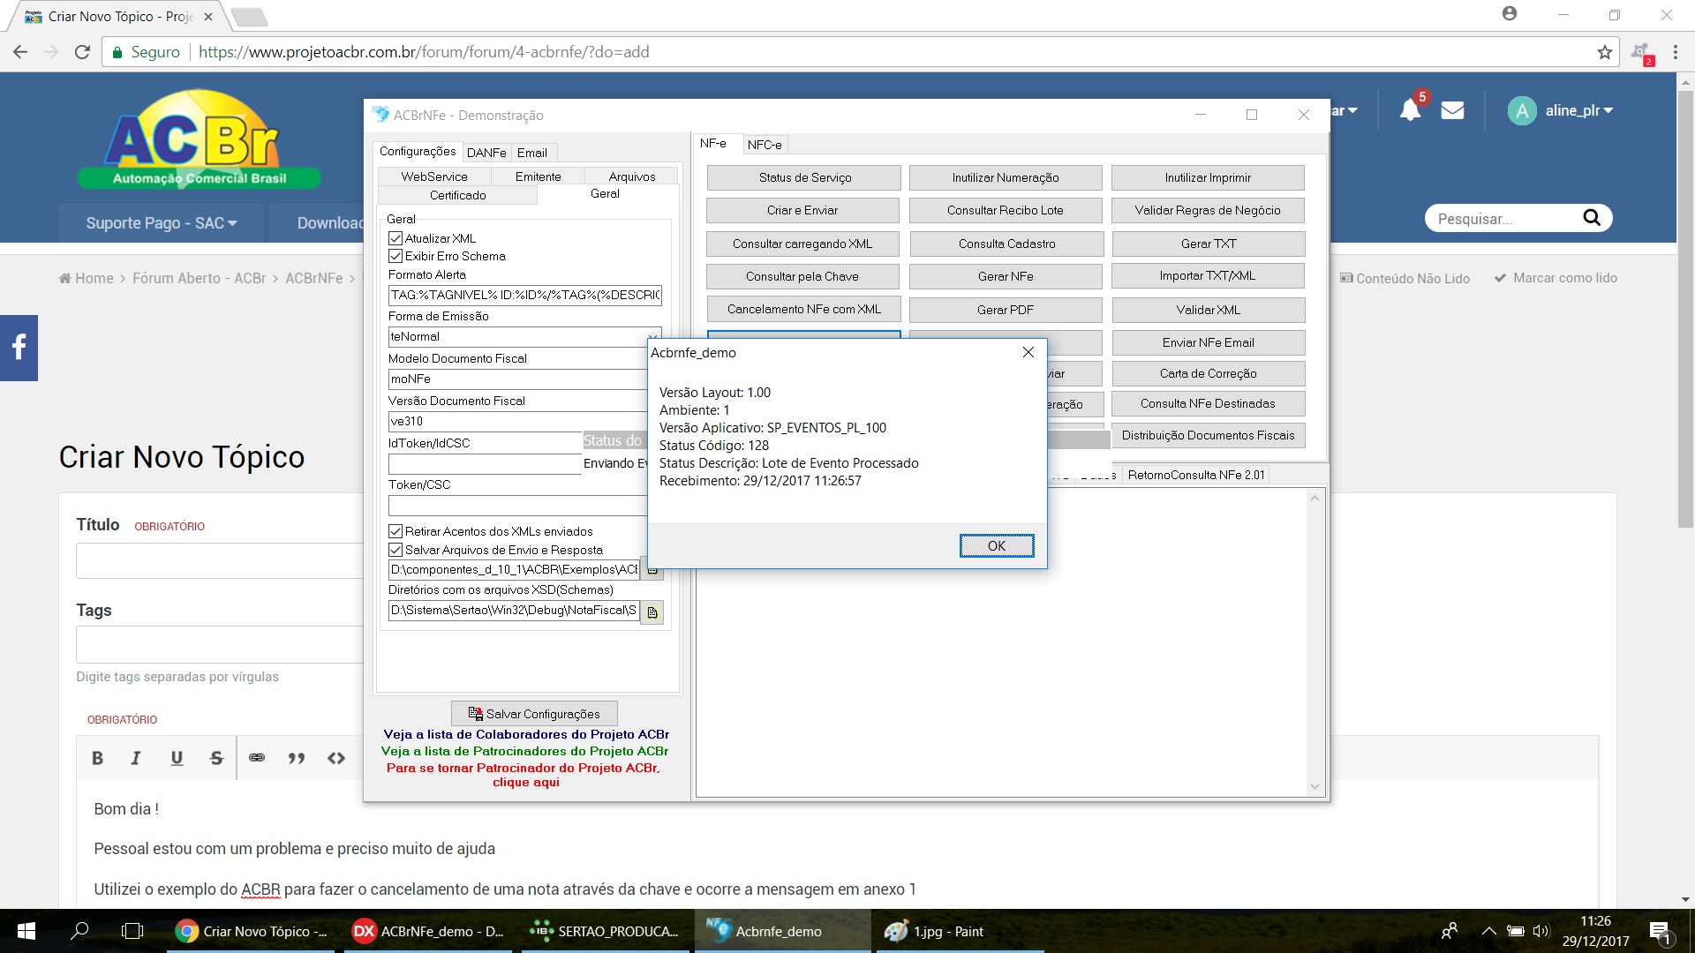Toggle Exibir Erro Schema checkbox
Image resolution: width=1695 pixels, height=953 pixels.
tap(395, 256)
